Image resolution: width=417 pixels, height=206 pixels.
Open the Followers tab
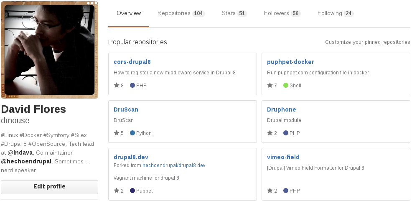click(282, 13)
